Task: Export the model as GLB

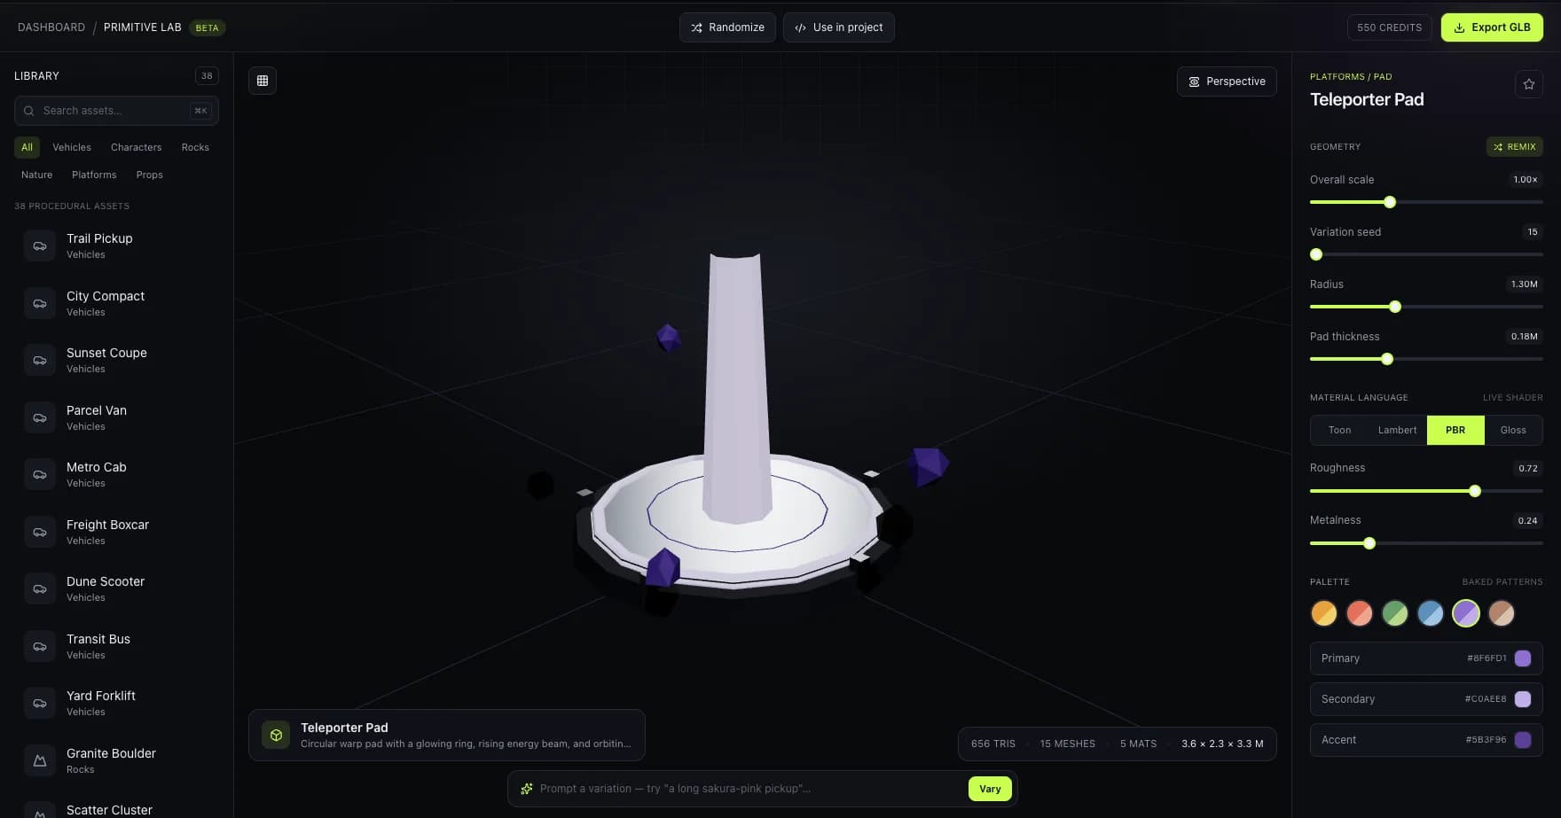Action: click(x=1492, y=27)
